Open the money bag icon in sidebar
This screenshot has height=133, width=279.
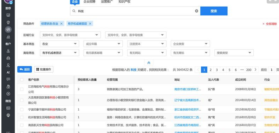(8, 87)
